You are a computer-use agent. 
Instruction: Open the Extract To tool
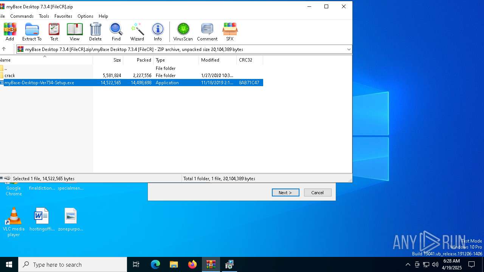click(x=32, y=32)
